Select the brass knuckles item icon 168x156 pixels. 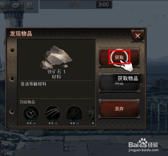tap(31, 113)
